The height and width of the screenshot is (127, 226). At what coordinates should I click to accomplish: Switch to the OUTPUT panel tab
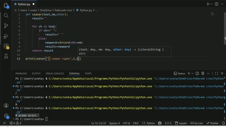(36, 73)
